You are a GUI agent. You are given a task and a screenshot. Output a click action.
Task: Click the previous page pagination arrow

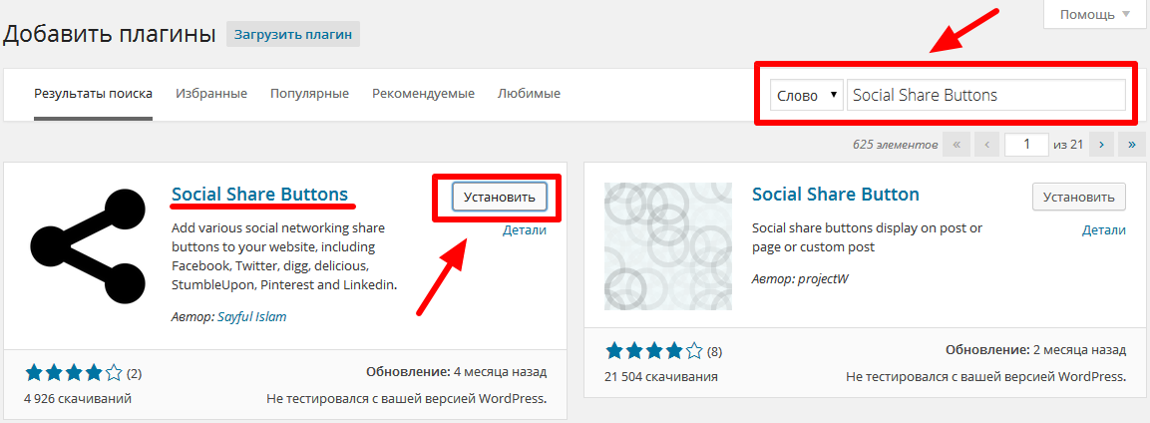[x=985, y=145]
